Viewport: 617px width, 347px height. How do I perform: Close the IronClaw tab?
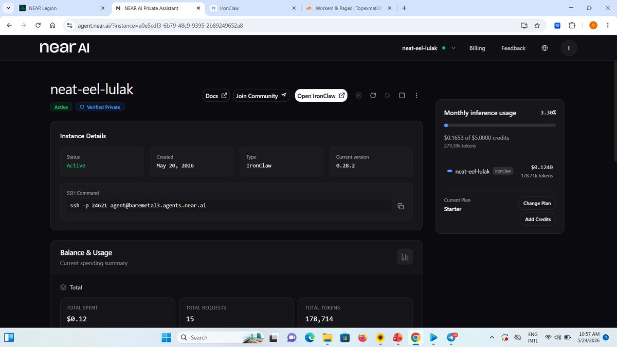[294, 8]
